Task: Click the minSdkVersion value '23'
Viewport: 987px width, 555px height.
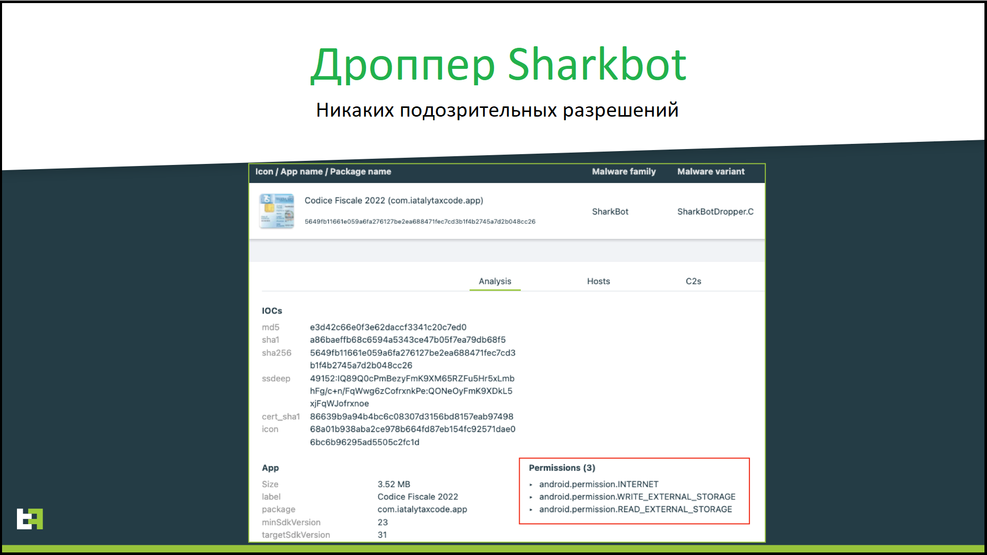Action: (x=382, y=522)
